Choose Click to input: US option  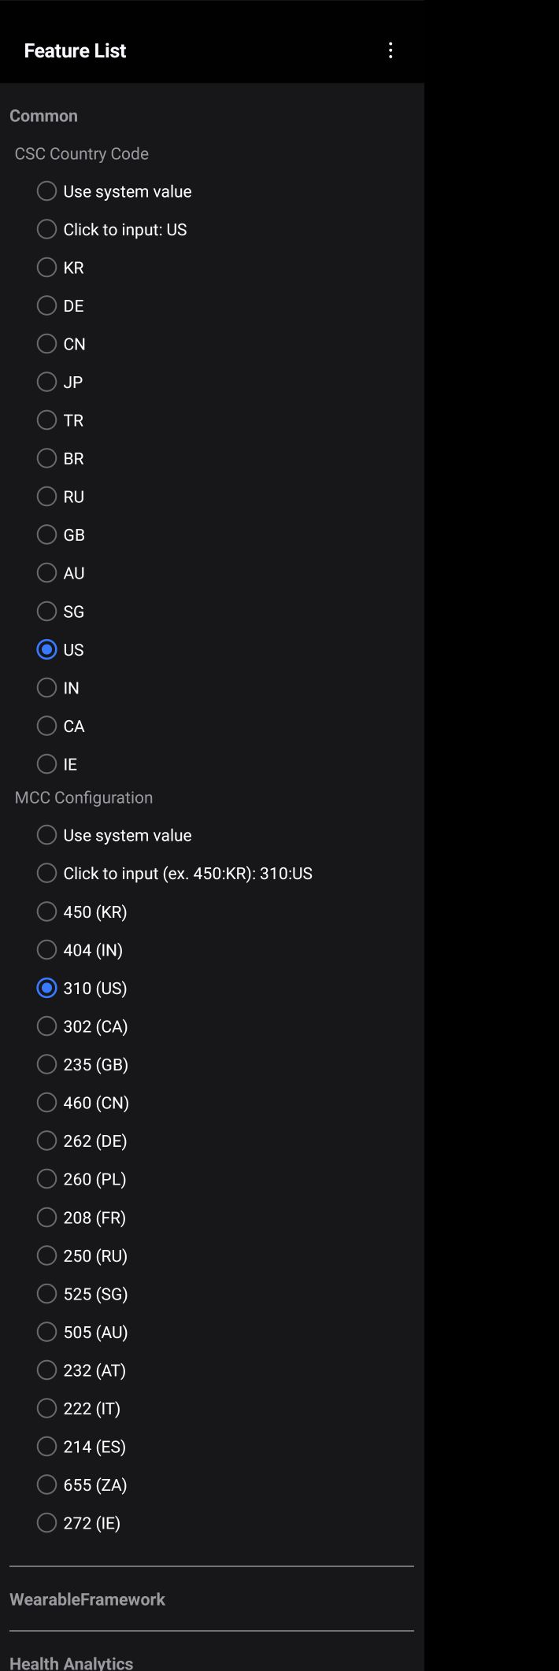(47, 229)
